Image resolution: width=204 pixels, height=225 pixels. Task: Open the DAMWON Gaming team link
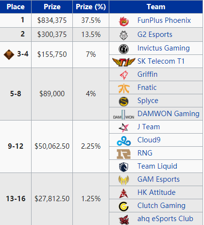point(169,114)
